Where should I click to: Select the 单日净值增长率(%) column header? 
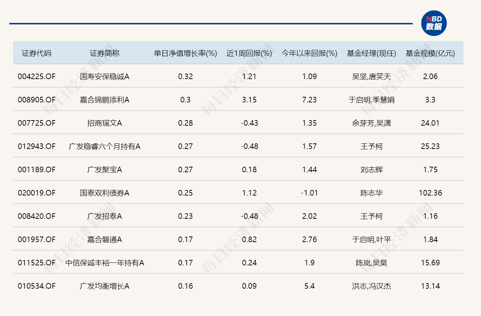tap(185, 53)
